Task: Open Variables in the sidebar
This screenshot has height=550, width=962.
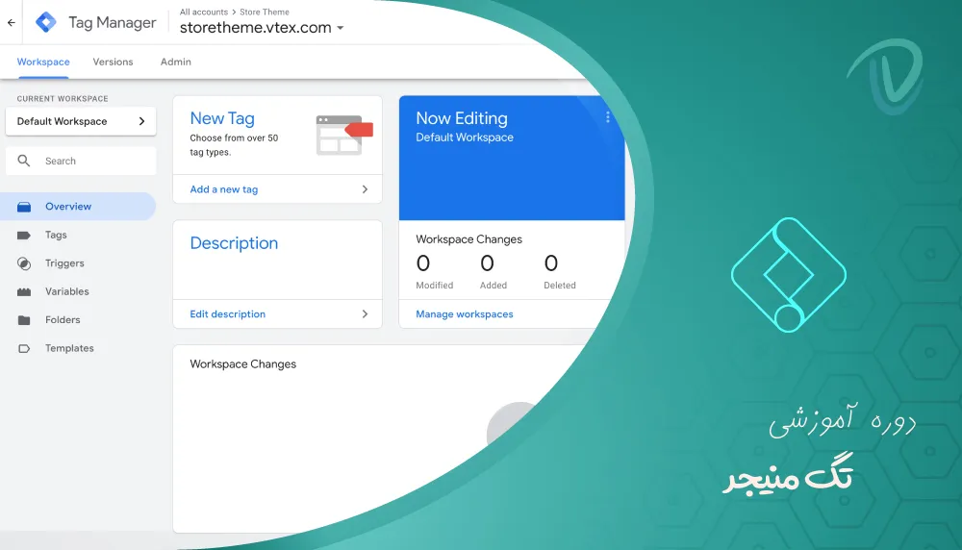Action: (x=67, y=291)
